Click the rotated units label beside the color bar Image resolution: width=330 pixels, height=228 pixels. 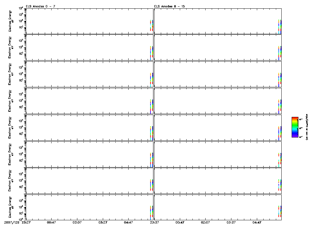point(307,127)
